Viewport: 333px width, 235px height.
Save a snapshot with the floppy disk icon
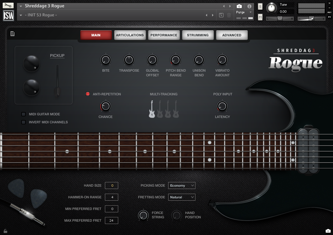point(220,15)
